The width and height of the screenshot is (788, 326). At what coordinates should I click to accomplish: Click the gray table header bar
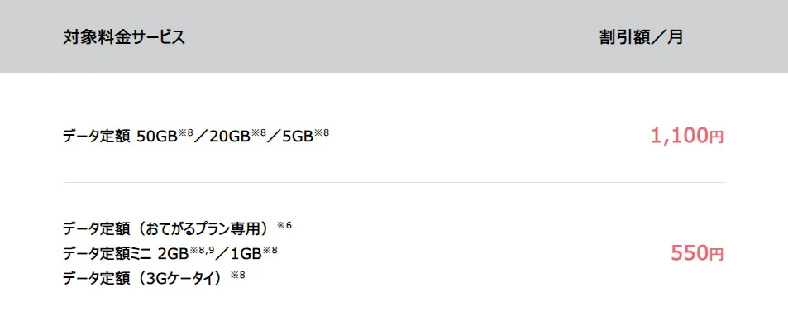click(394, 36)
